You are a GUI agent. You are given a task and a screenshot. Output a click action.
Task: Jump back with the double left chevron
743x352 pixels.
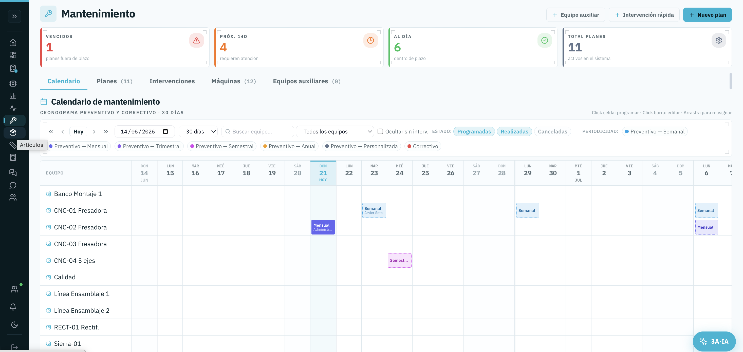coord(51,131)
